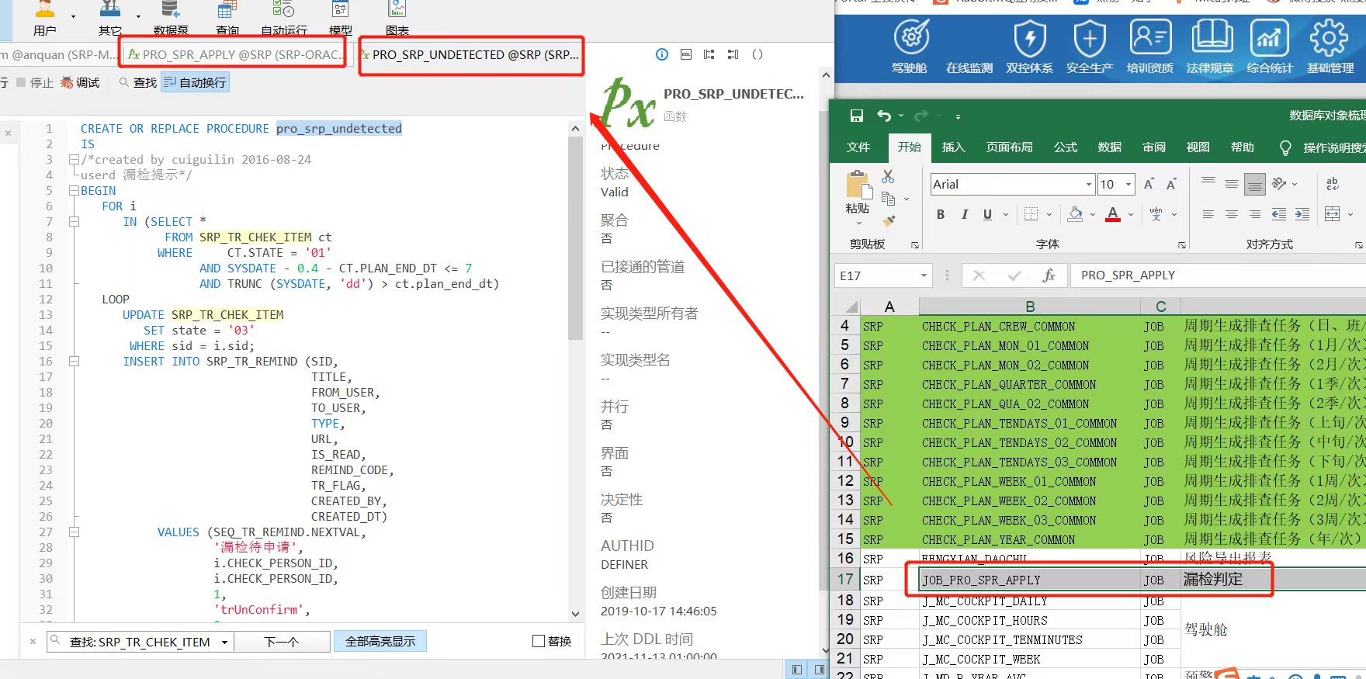Close the Navicat find bar
The image size is (1366, 679).
click(x=33, y=641)
